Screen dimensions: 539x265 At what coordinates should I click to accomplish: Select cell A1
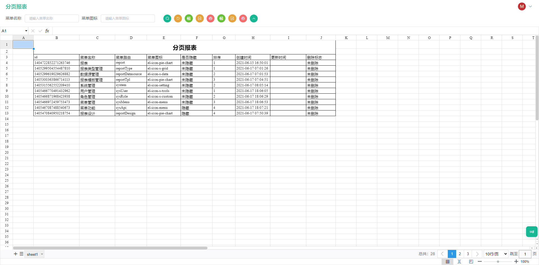click(23, 44)
